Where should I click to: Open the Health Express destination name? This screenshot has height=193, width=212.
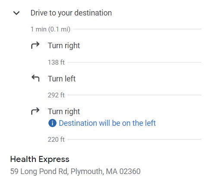tap(40, 159)
